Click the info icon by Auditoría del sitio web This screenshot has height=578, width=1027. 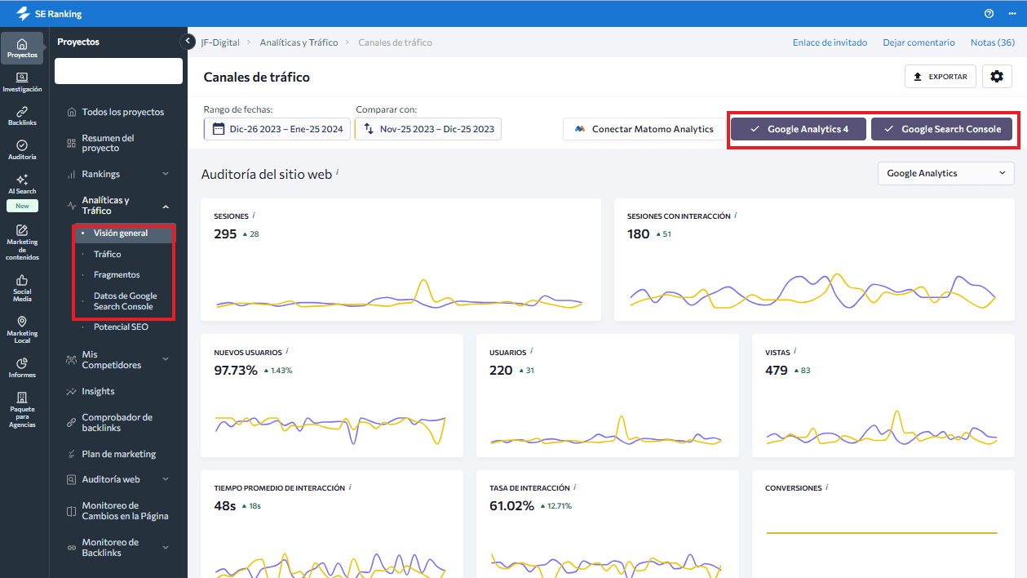coord(338,172)
